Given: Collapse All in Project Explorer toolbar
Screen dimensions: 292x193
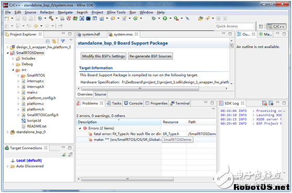Looking at the screenshot, I should (48, 41).
